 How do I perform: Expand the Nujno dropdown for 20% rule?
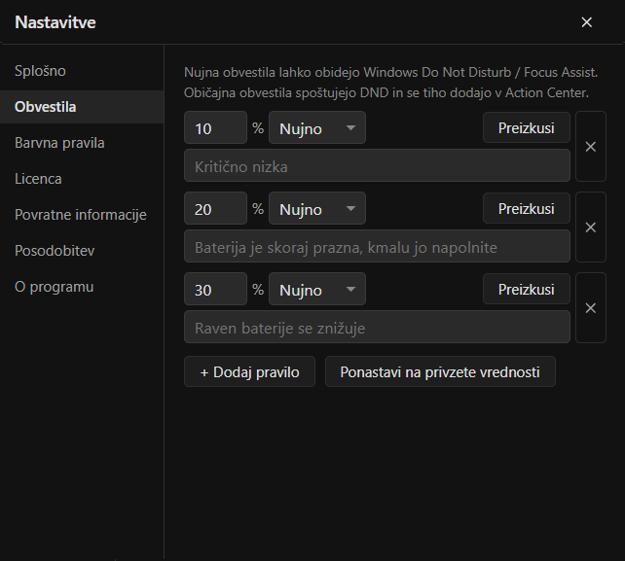click(317, 208)
